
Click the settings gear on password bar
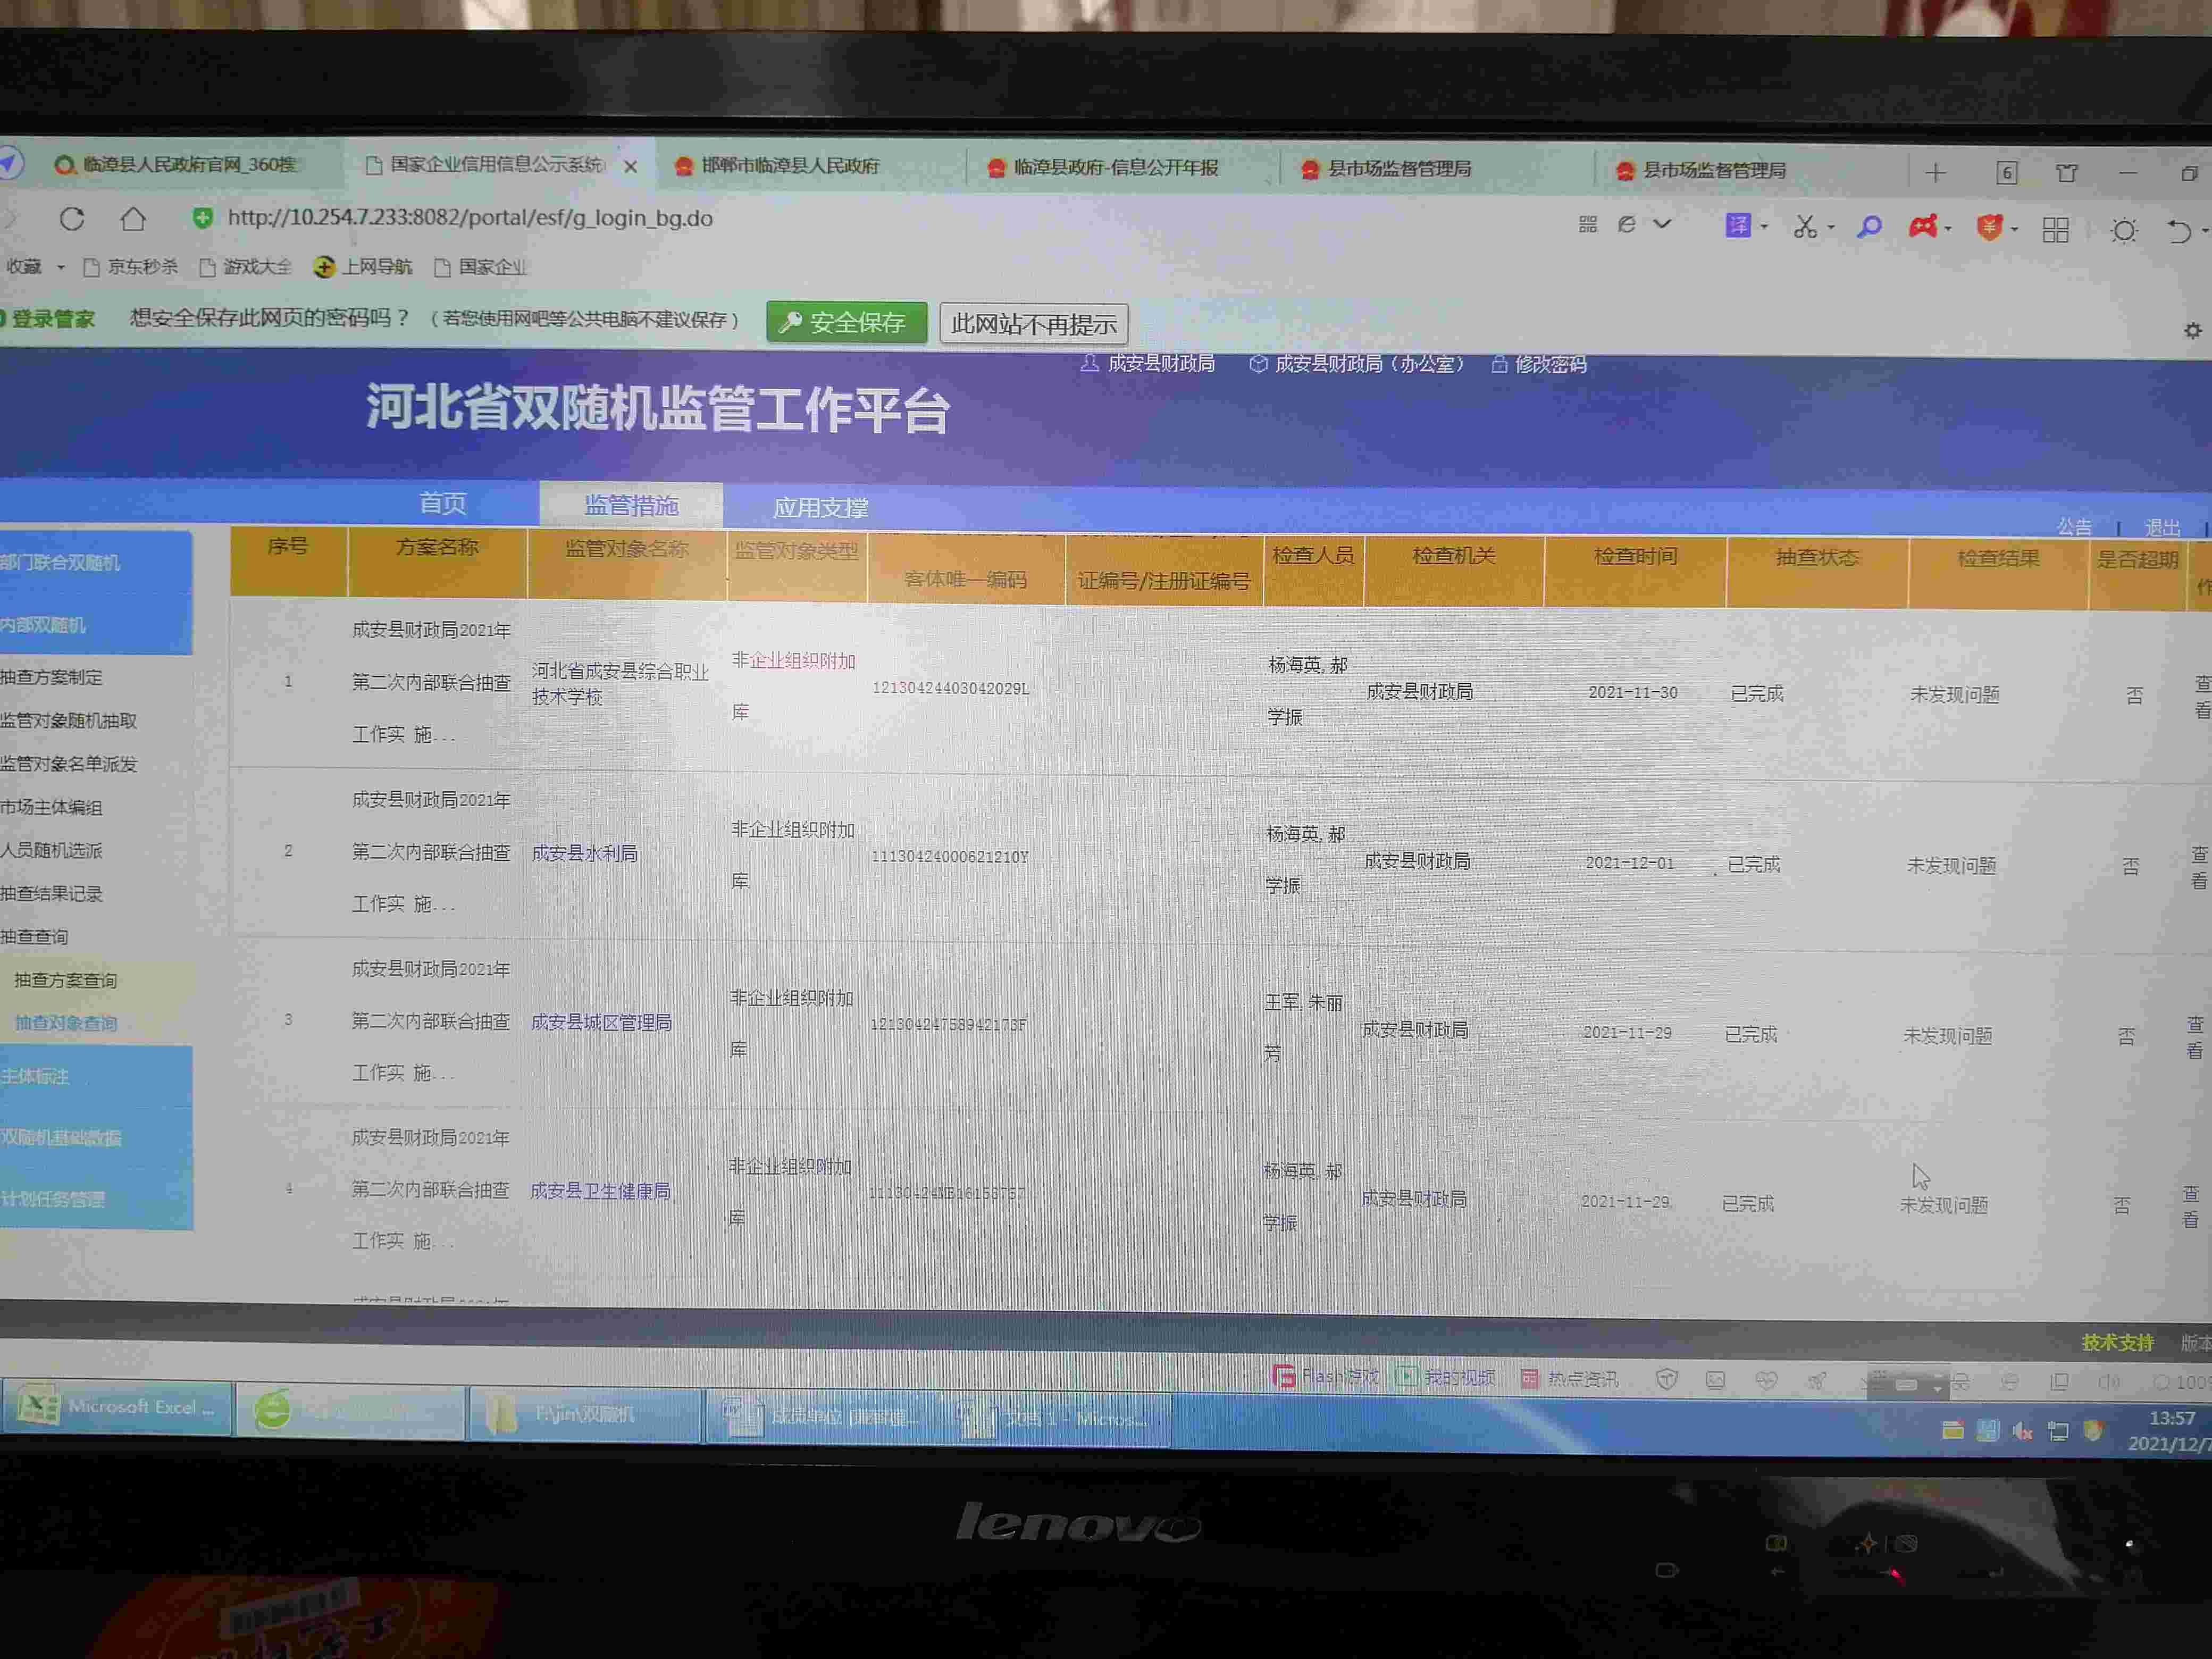click(x=2192, y=330)
